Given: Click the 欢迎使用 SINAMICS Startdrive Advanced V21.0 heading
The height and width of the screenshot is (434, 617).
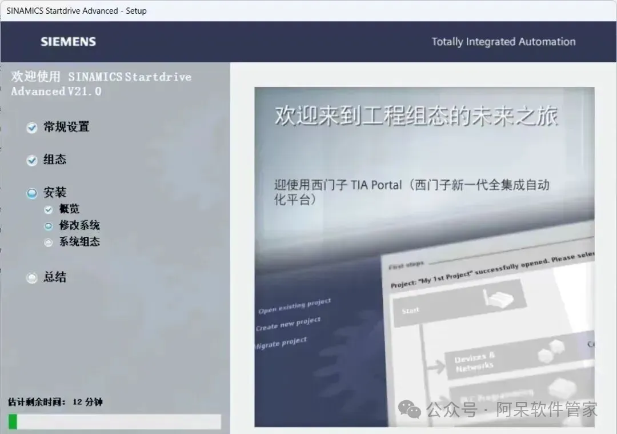Looking at the screenshot, I should (101, 84).
